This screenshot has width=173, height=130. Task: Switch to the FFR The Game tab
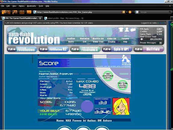22,18
